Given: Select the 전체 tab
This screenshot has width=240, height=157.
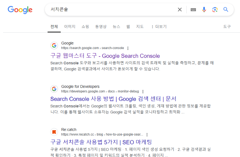Looking at the screenshot, I should point(54,27).
